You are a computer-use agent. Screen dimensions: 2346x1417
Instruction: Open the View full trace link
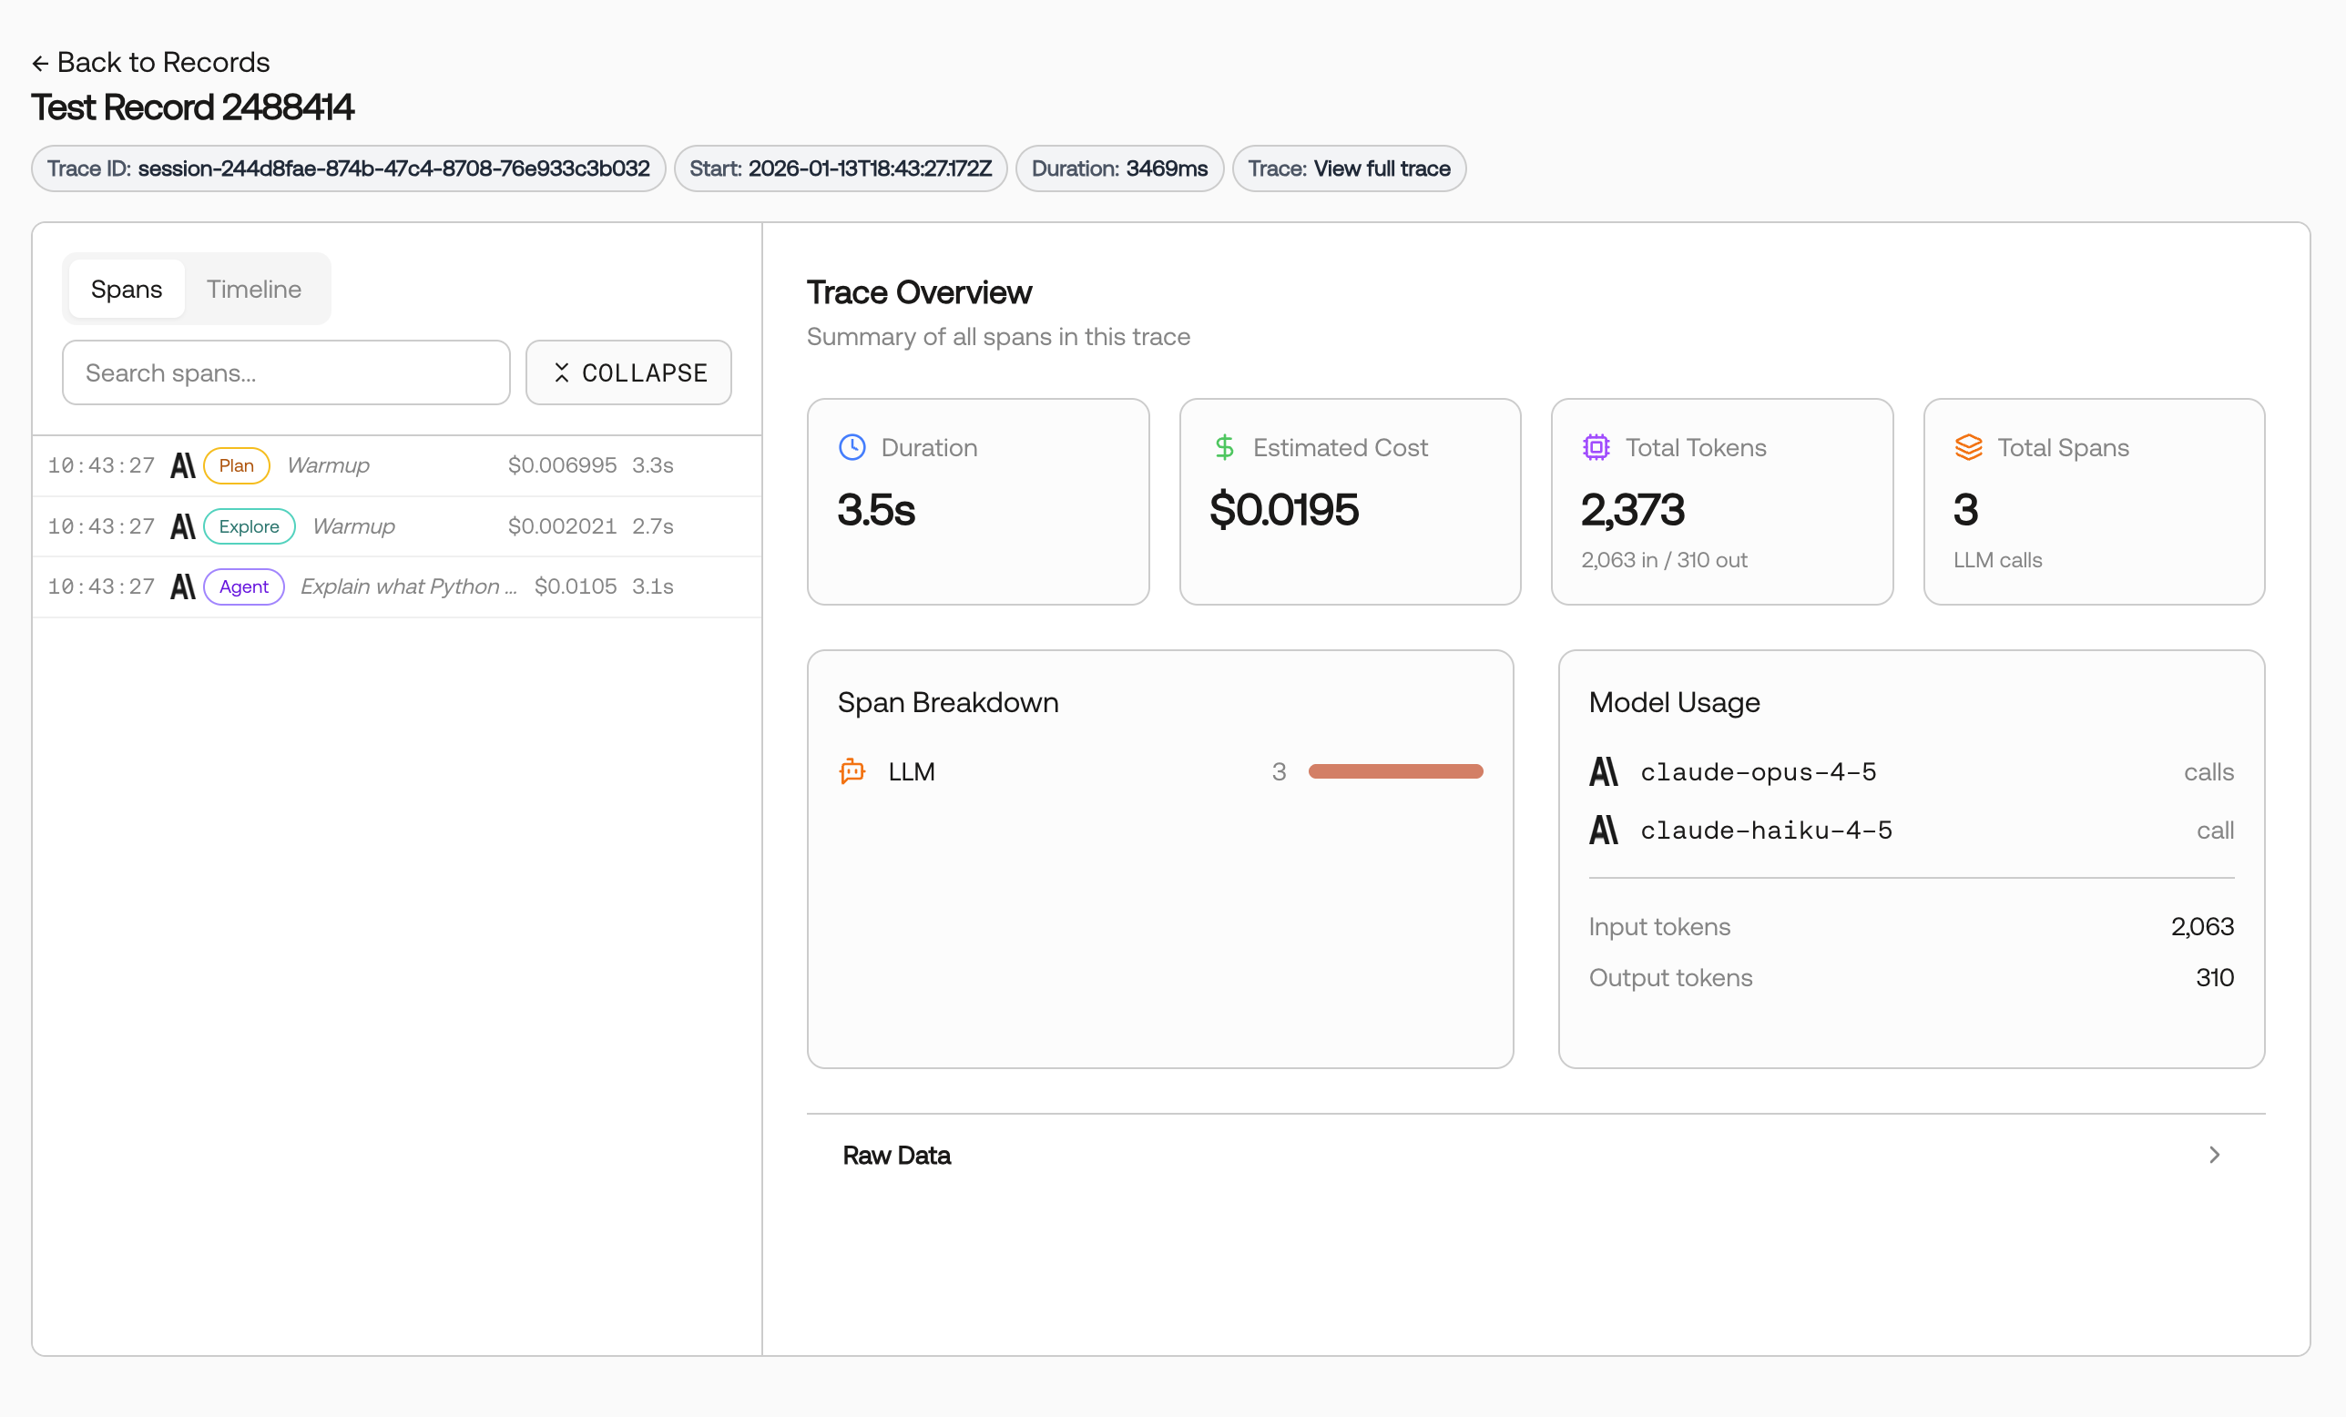point(1382,168)
